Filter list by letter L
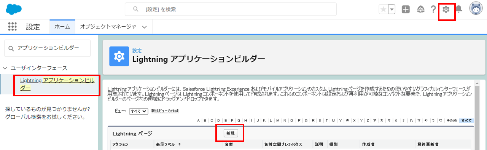The height and width of the screenshot is (150, 487). pos(271,121)
